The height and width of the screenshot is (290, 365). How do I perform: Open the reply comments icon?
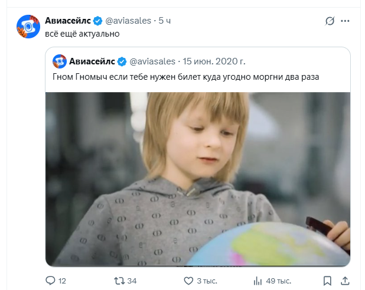[50, 281]
